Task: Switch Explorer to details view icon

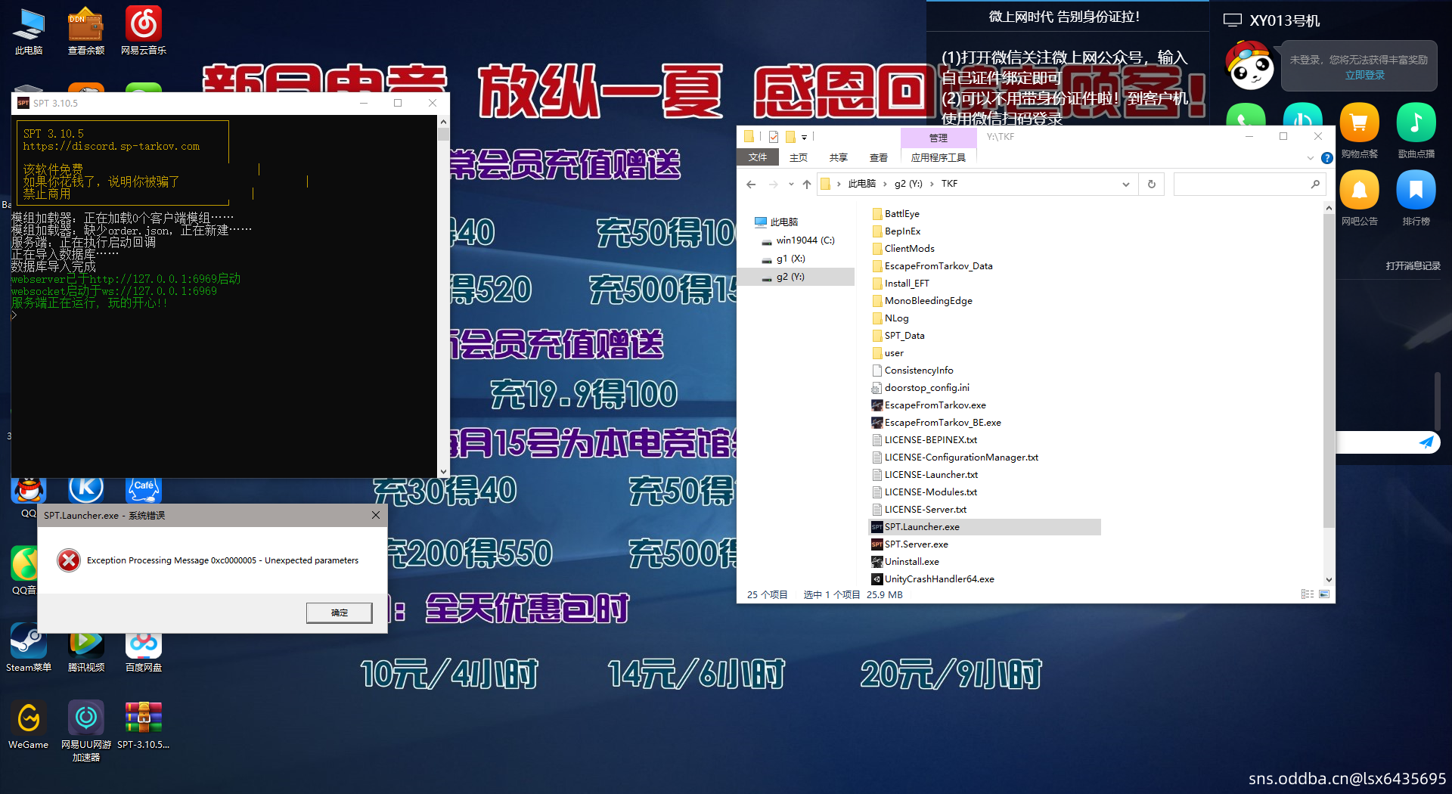Action: point(1308,594)
